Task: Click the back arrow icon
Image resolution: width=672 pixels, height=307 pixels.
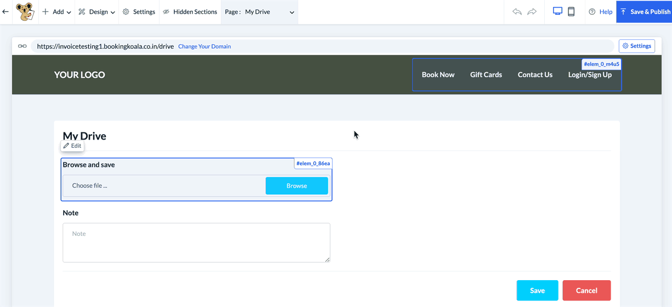Action: pyautogui.click(x=5, y=11)
